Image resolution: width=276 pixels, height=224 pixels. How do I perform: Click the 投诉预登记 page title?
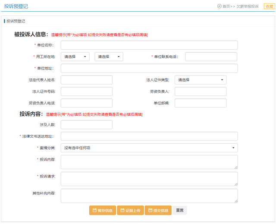[16, 6]
